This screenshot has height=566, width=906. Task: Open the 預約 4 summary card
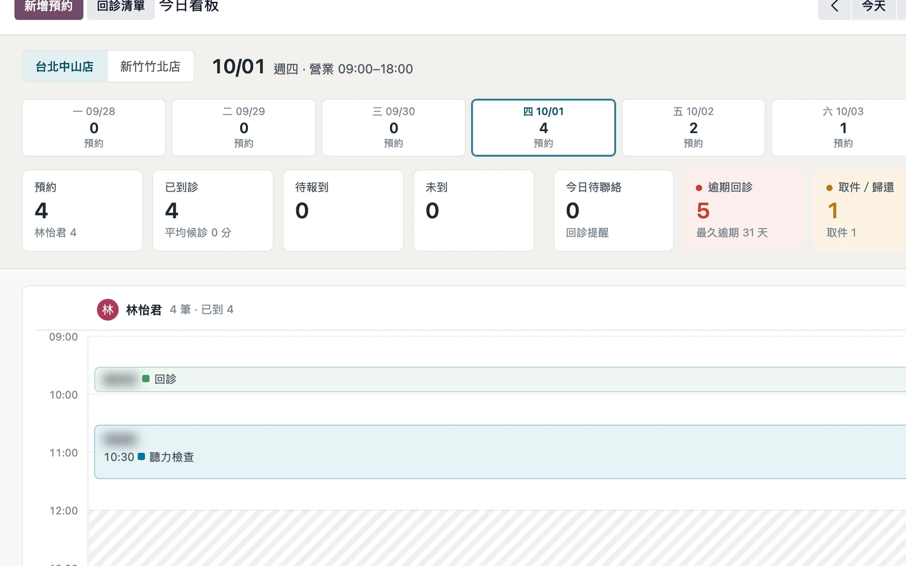click(82, 211)
